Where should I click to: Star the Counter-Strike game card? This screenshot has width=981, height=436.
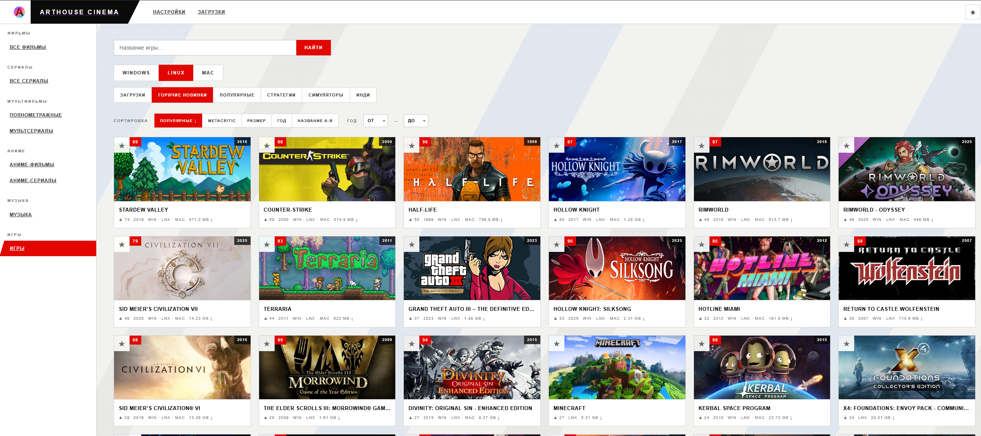coord(267,146)
